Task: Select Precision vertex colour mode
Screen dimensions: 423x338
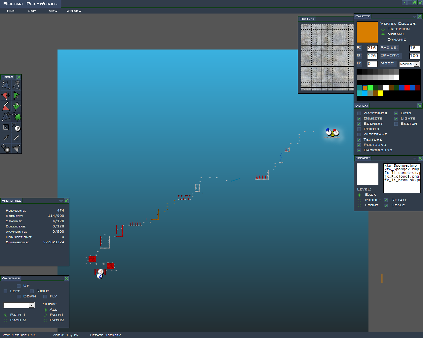Action: tap(383, 29)
